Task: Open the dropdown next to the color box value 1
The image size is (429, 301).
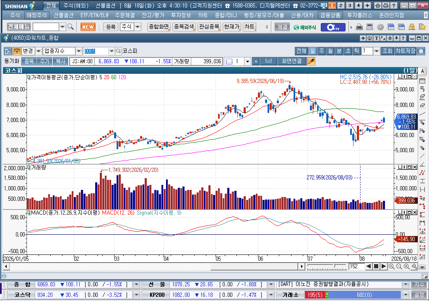Action: click(x=247, y=61)
